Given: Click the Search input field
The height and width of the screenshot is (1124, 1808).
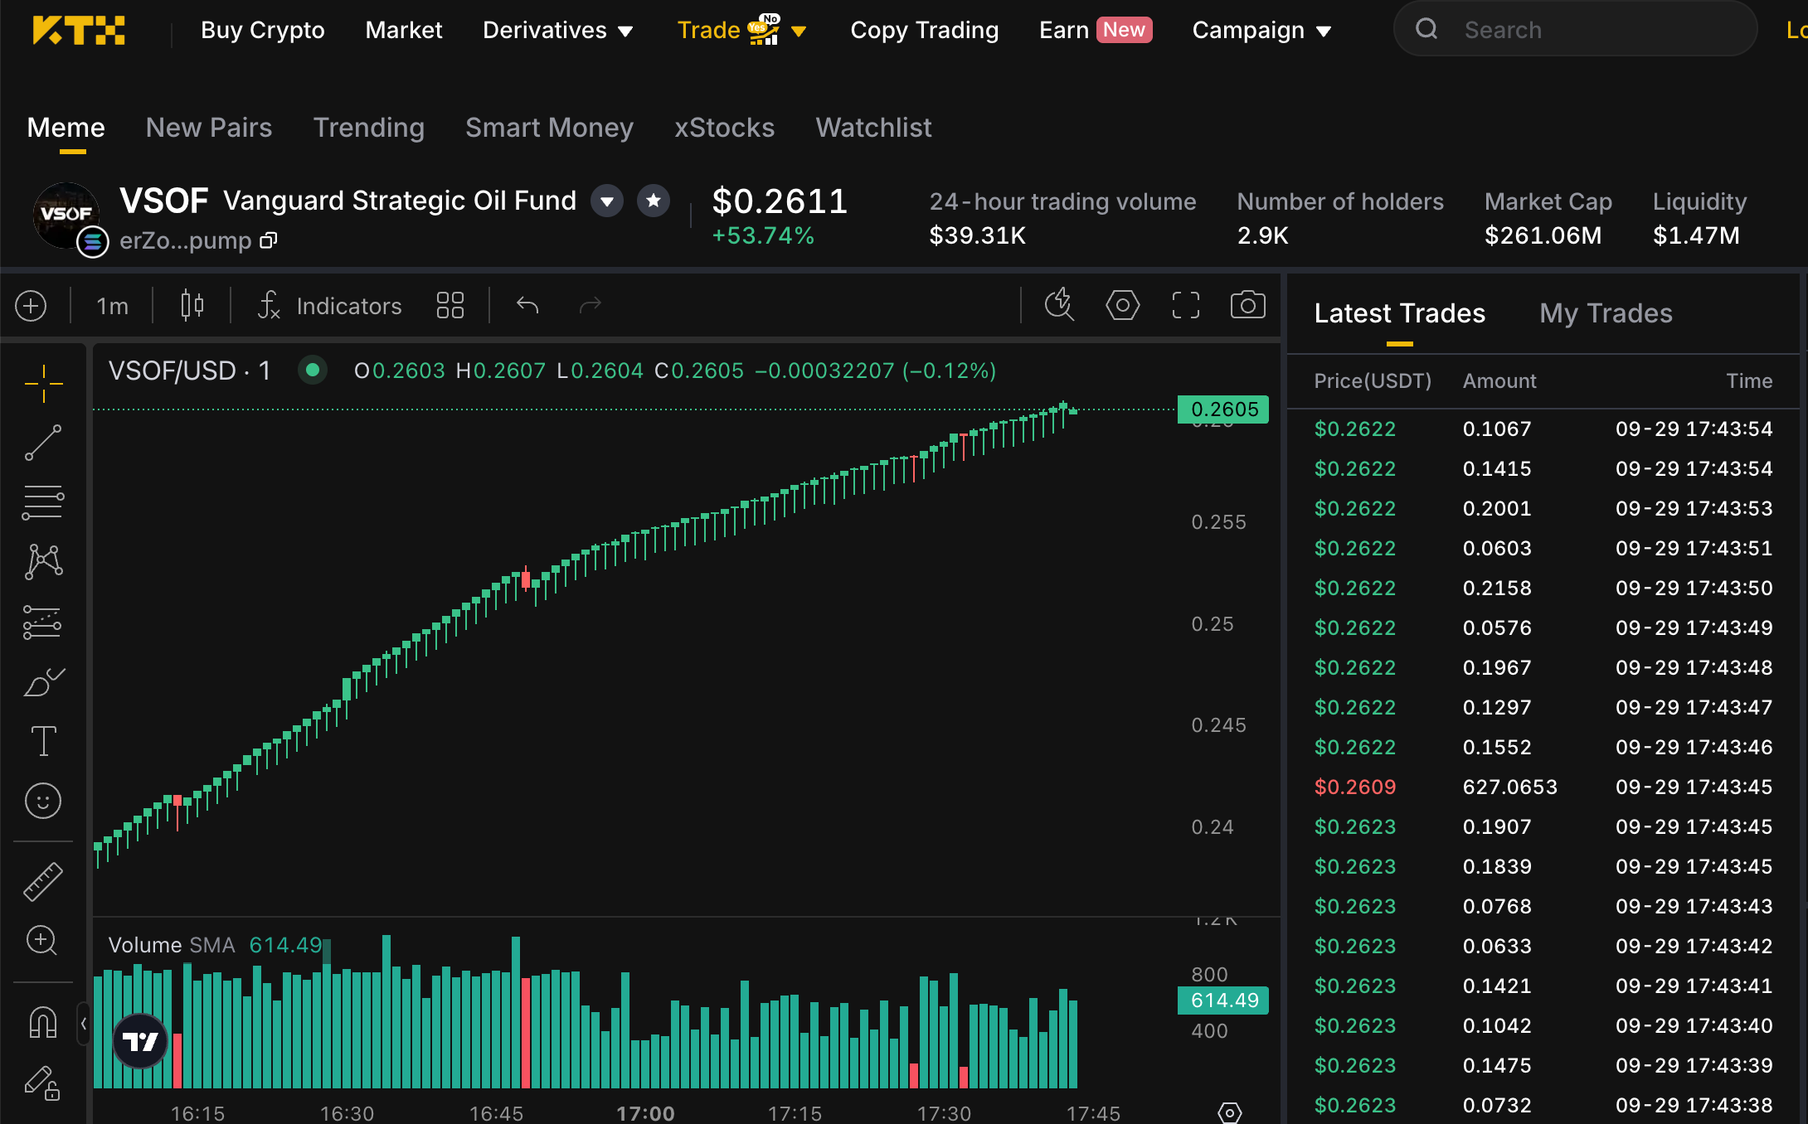Looking at the screenshot, I should click(1575, 30).
